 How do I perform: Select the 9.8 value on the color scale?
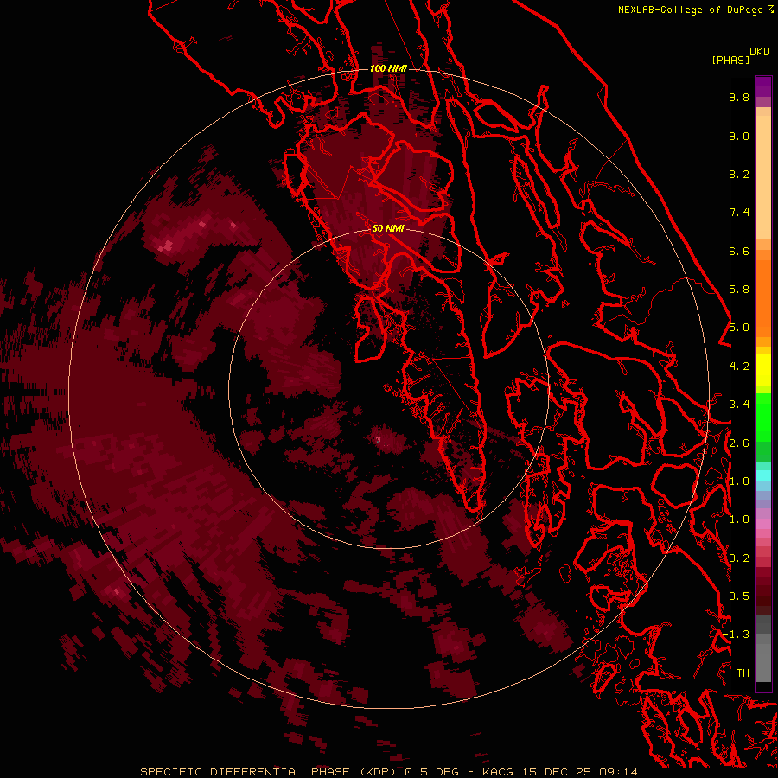[739, 97]
